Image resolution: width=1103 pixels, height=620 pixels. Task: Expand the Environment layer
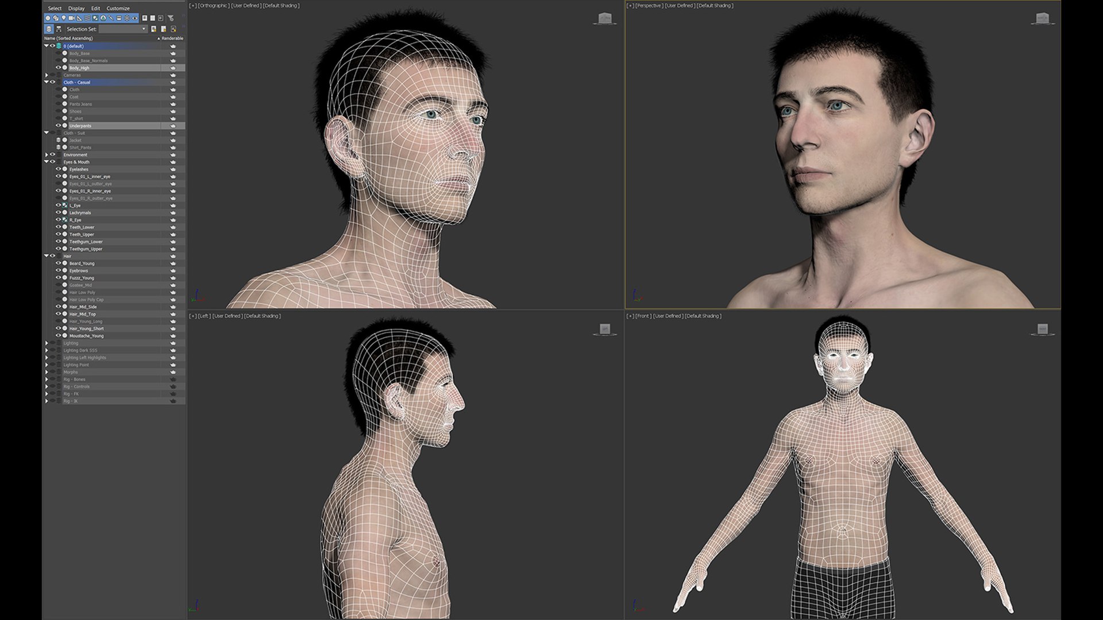(x=47, y=154)
